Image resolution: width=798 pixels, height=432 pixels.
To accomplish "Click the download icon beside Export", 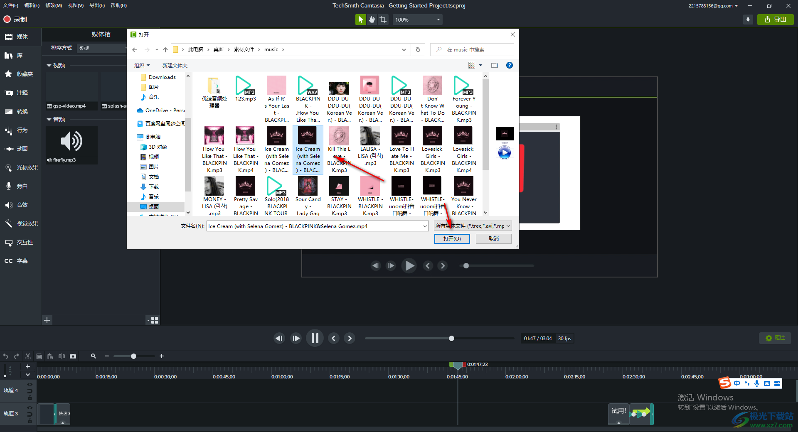I will click(x=748, y=20).
